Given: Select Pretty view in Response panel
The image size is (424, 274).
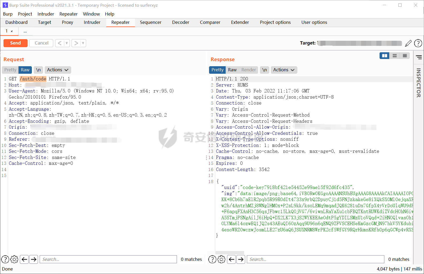Looking at the screenshot, I should tap(217, 70).
